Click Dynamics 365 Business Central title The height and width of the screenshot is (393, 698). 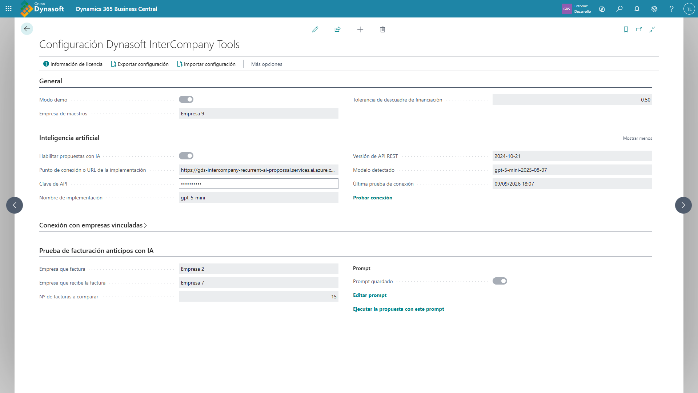(x=116, y=9)
